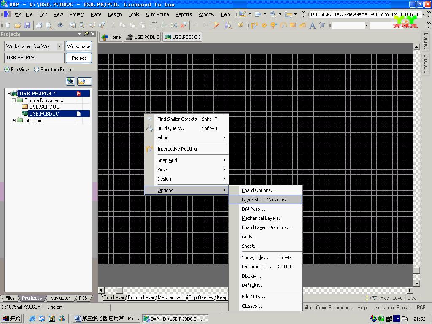Select the polygon pour icon

click(302, 25)
